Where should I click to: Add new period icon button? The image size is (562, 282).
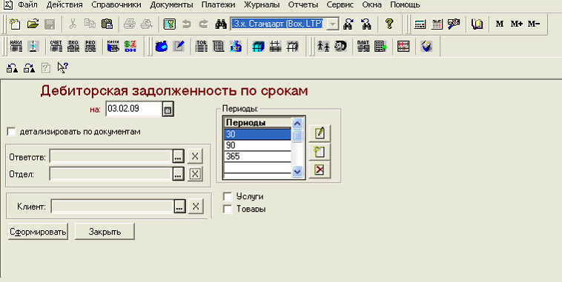click(x=320, y=152)
